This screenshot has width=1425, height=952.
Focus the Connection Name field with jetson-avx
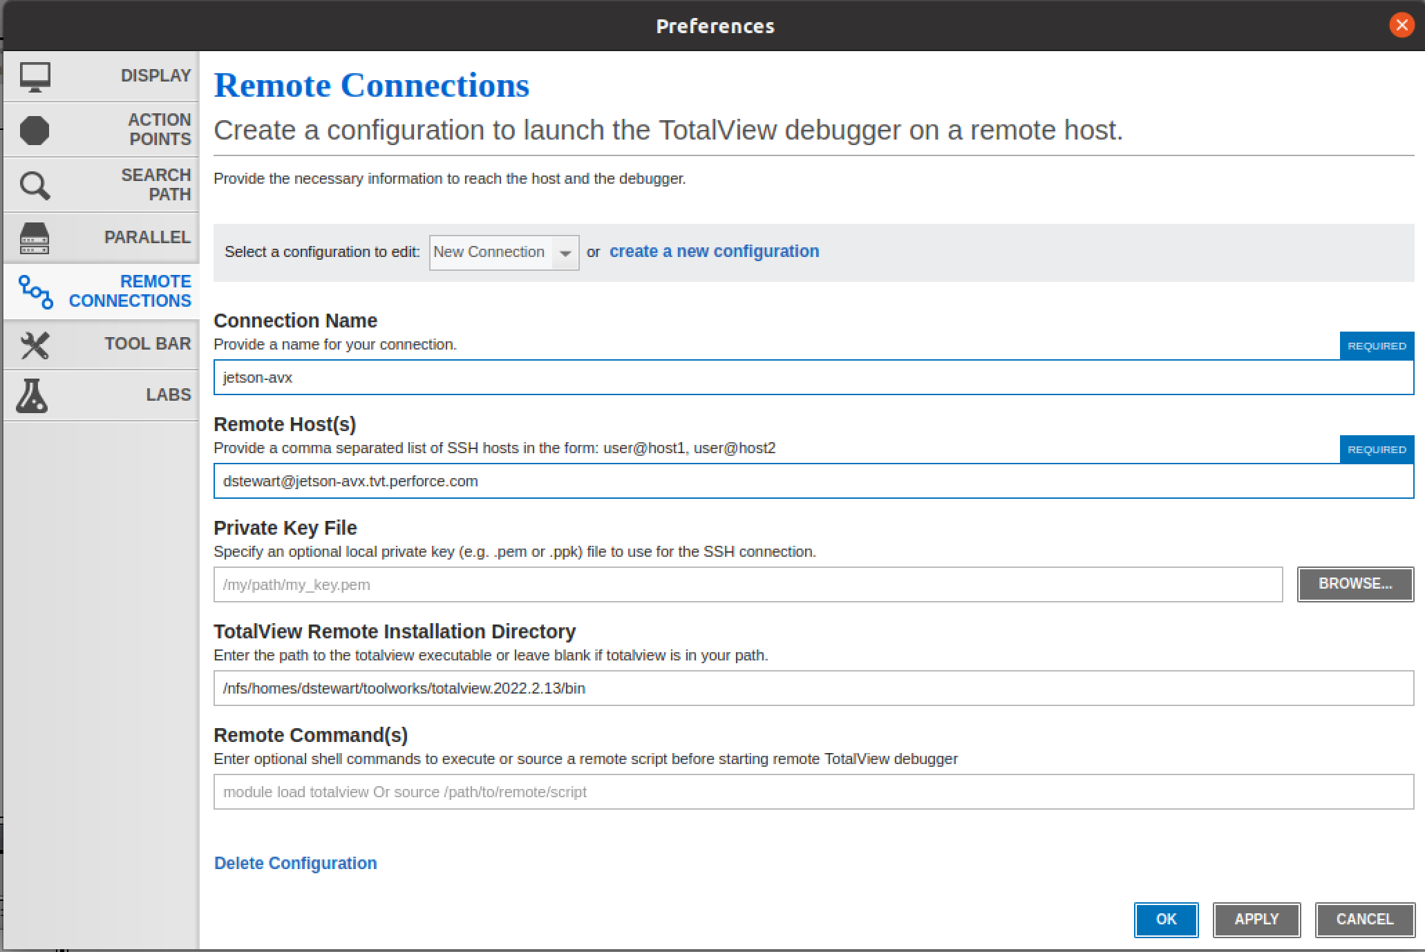[x=813, y=377]
